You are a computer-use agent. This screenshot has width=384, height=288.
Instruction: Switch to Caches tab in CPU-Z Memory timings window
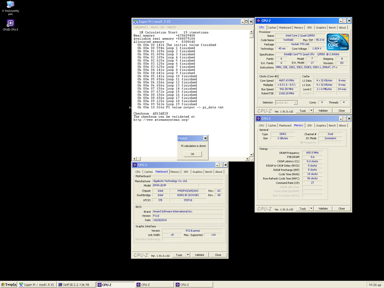click(272, 126)
